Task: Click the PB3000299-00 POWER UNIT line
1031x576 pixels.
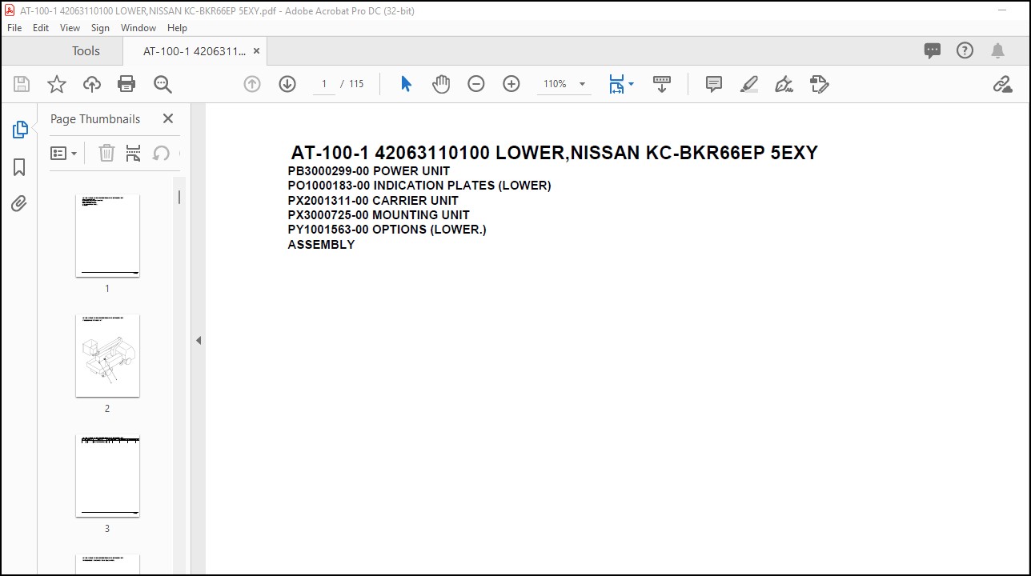Action: click(x=369, y=171)
